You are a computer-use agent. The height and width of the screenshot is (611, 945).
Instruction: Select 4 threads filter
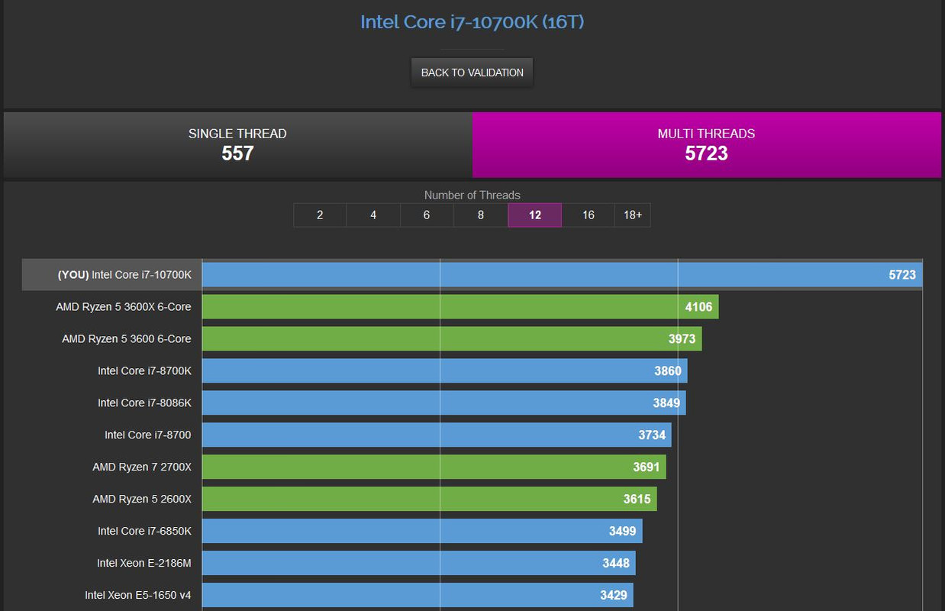tap(373, 215)
